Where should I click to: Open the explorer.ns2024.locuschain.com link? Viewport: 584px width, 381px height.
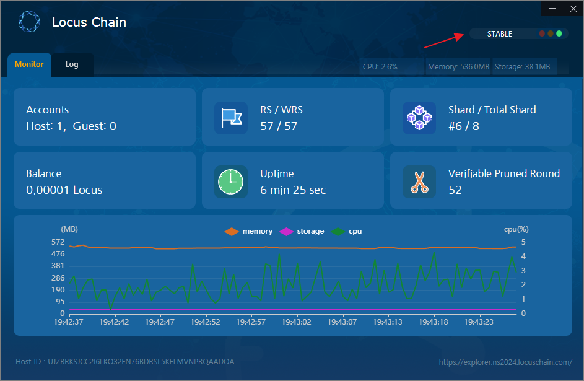pos(505,362)
